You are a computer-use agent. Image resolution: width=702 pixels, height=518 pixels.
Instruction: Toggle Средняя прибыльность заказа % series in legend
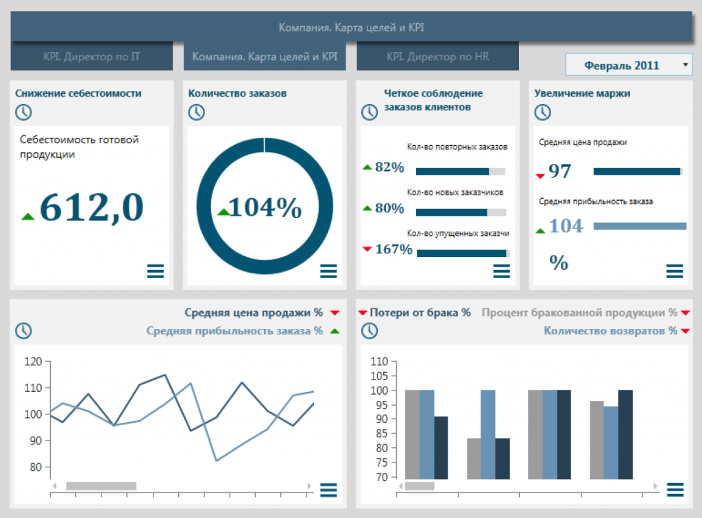(x=234, y=331)
